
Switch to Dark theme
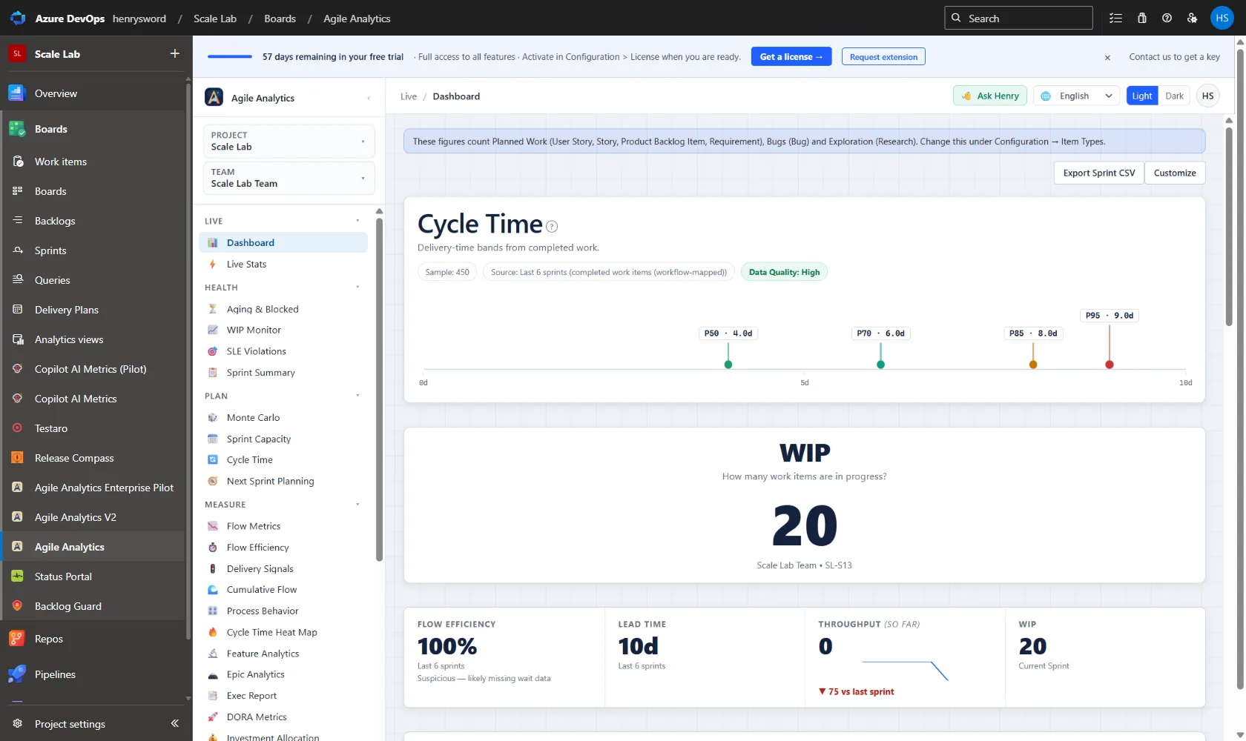coord(1174,96)
